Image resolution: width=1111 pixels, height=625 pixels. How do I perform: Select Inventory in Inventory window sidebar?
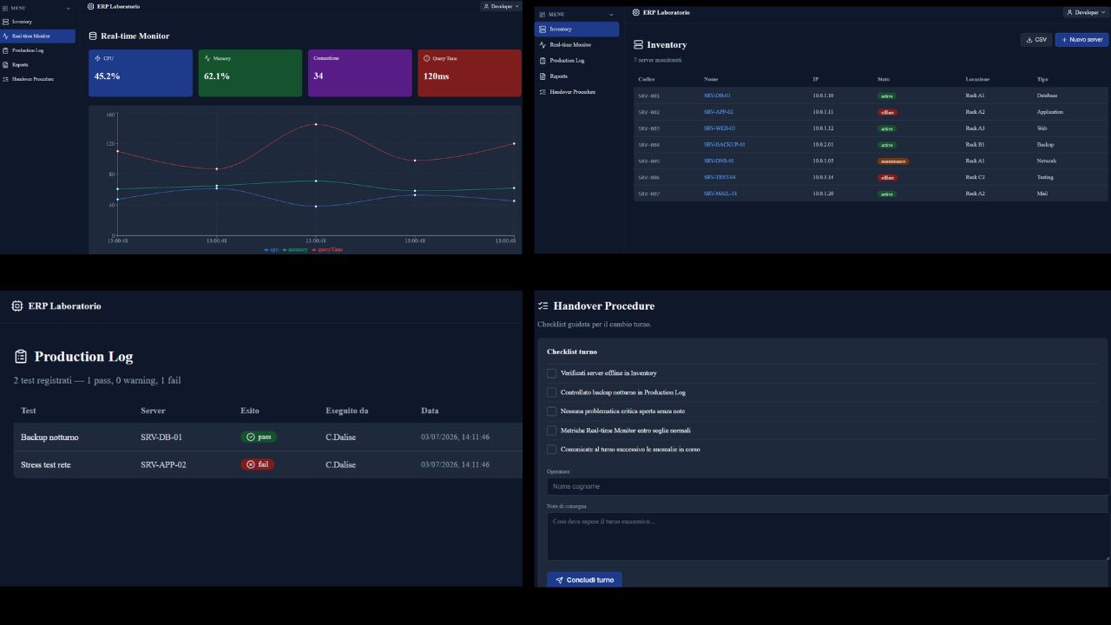point(577,29)
